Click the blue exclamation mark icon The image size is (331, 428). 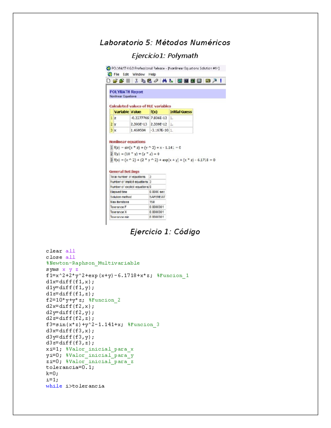[221, 81]
